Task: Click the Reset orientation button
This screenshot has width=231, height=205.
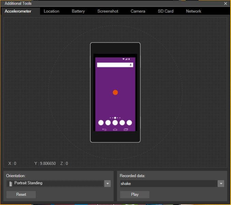Action: coord(21,194)
